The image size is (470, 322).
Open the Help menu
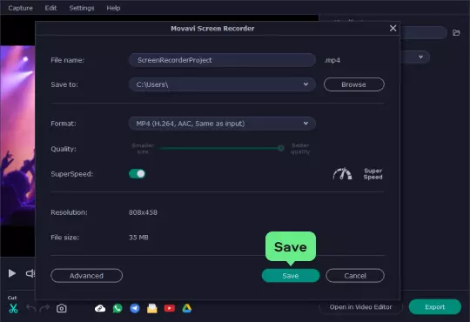(x=113, y=8)
